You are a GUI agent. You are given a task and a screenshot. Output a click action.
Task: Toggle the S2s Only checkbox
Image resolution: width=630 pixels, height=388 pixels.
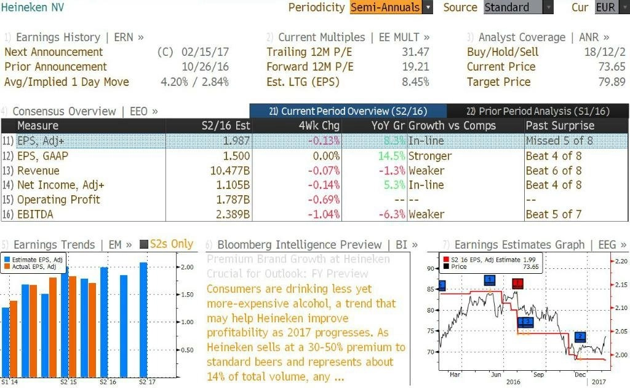coord(144,244)
